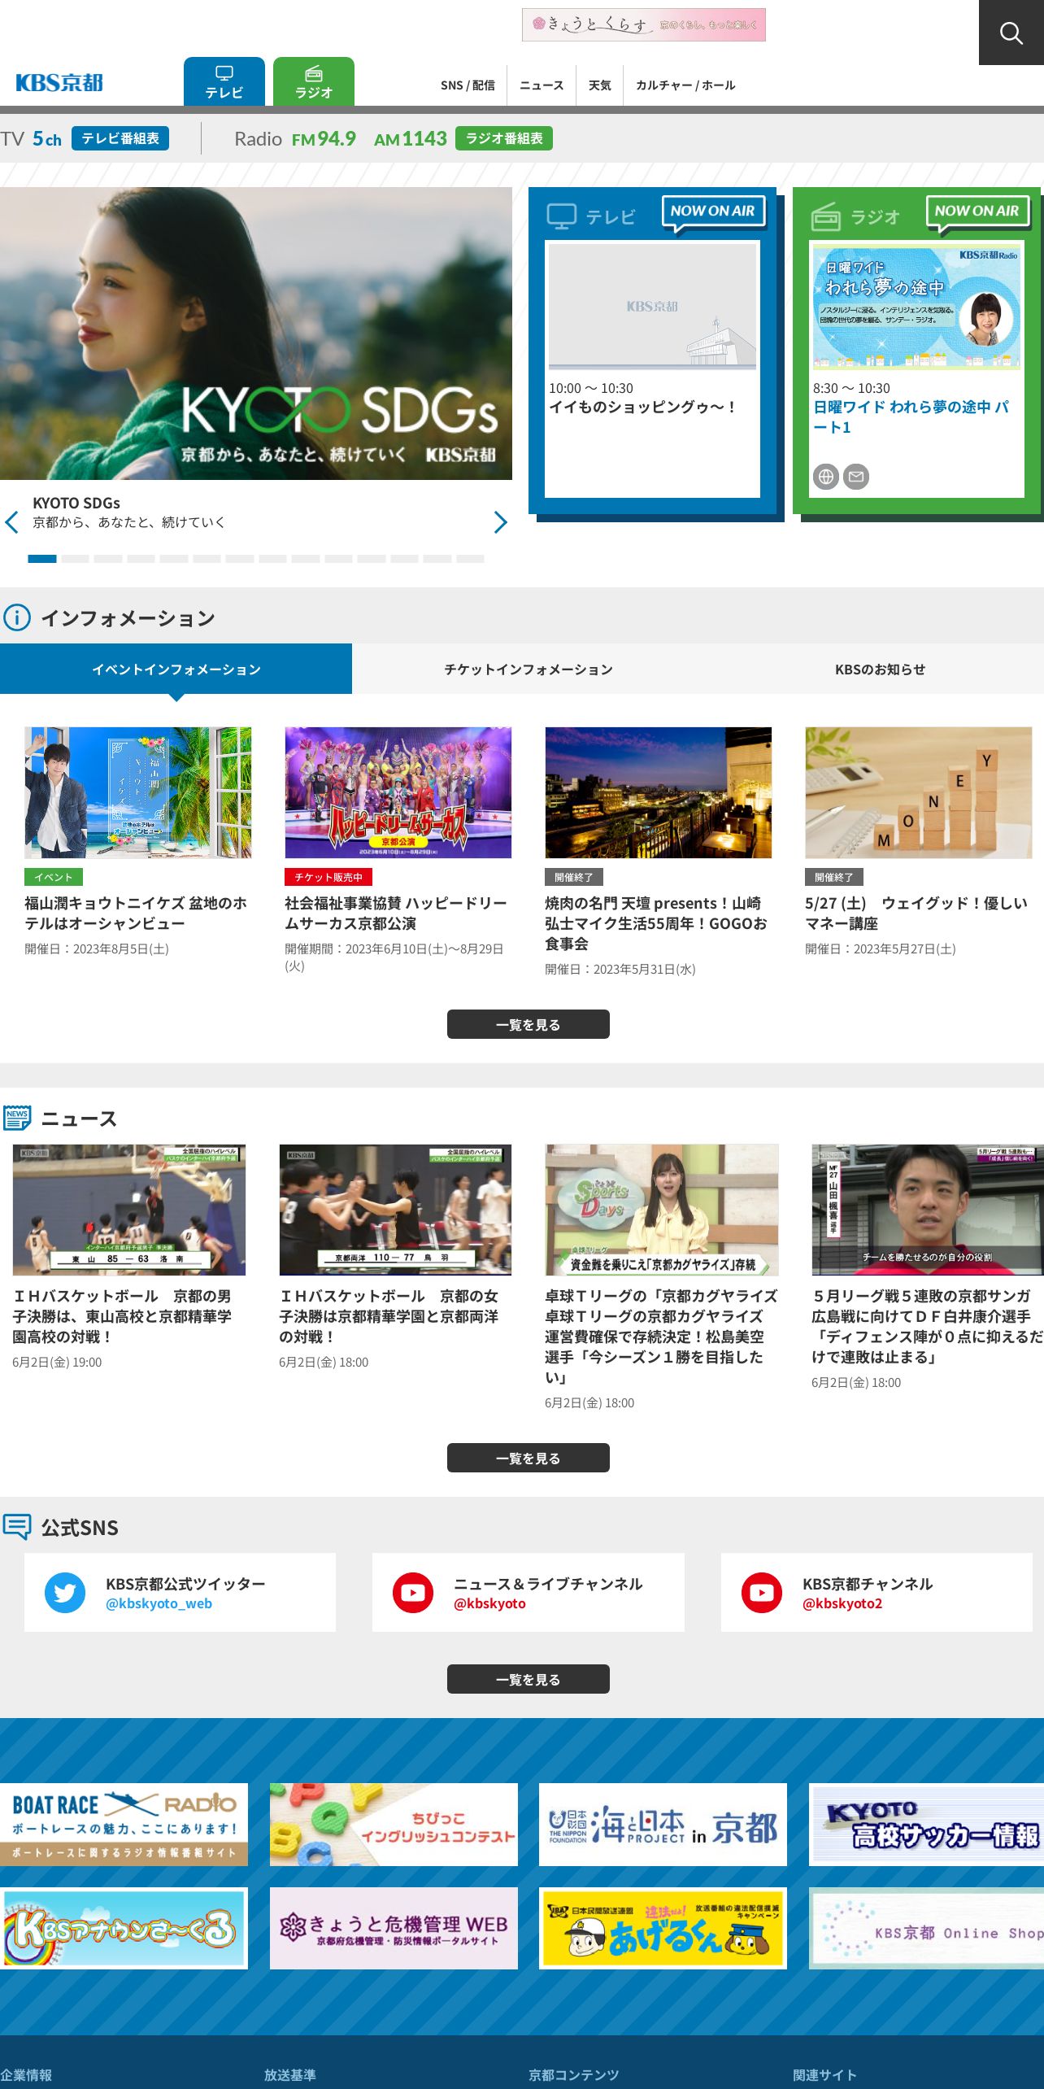The image size is (1044, 2089).
Task: Open the KYOTO SDGs hero banner
Action: tap(256, 334)
